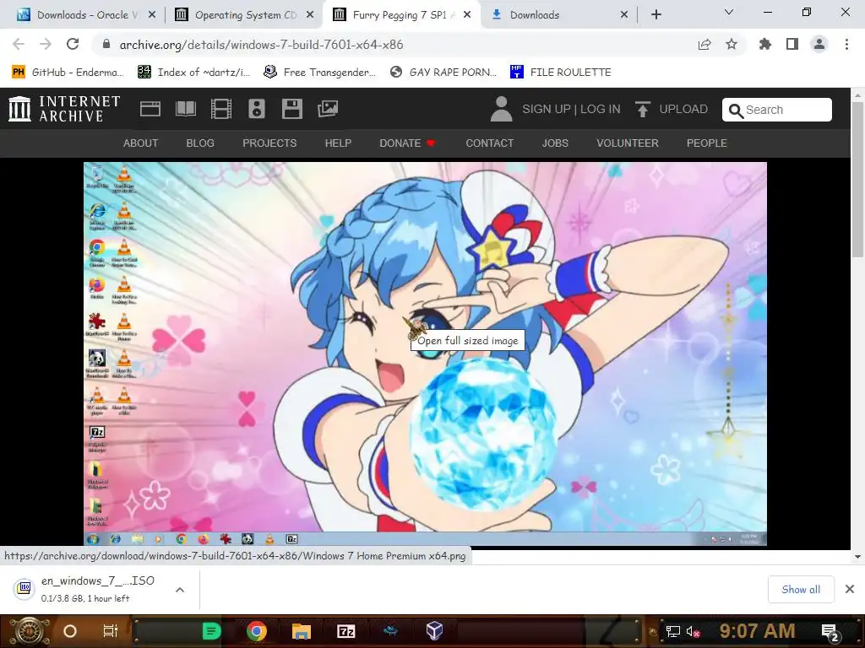Open the Web (Wayback) media icon
Screen dimensions: 865x648
(150, 109)
